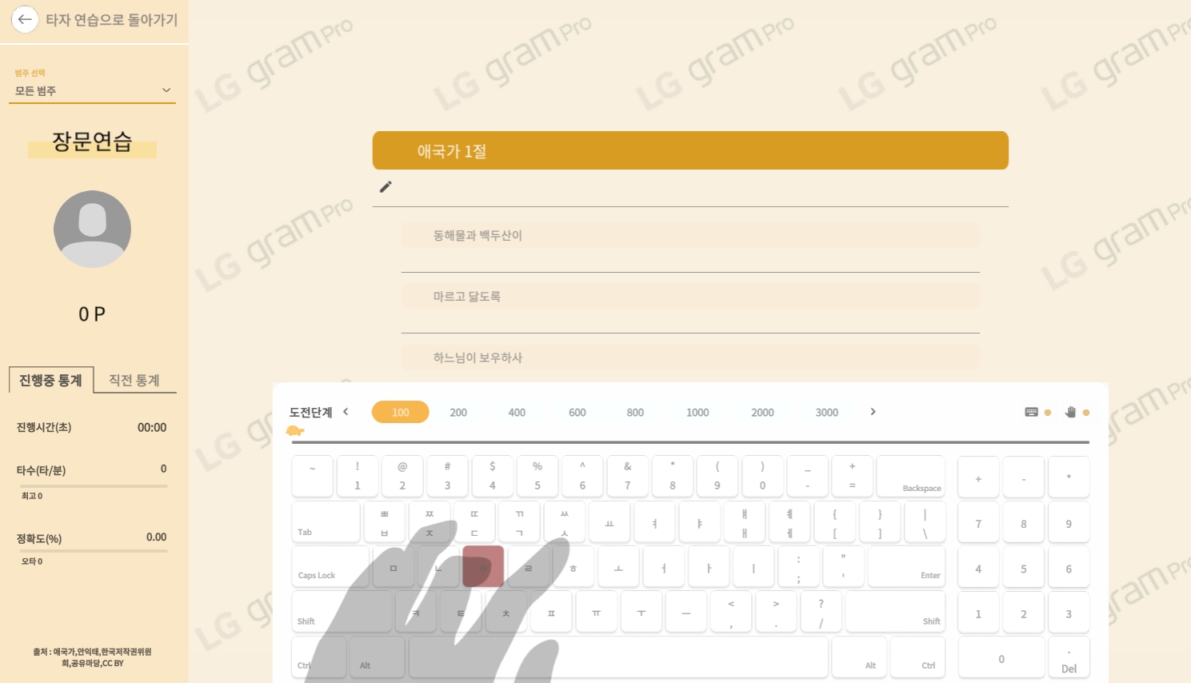Select challenge level 600
Screen dimensions: 1191x683
[x=578, y=412]
